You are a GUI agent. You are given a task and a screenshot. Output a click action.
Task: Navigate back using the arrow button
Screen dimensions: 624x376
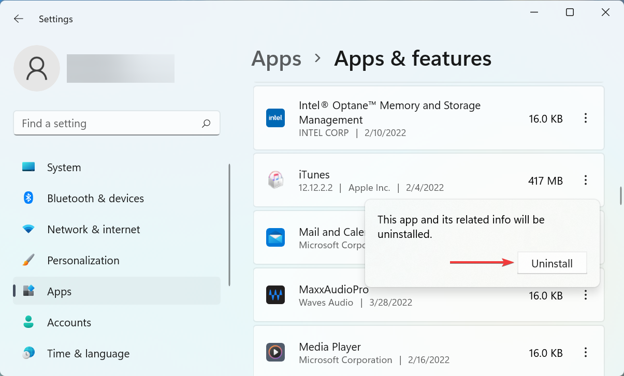(19, 19)
